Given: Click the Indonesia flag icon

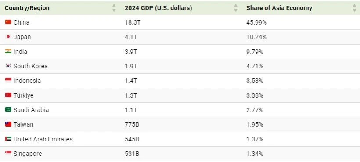Looking at the screenshot, I should [x=8, y=80].
